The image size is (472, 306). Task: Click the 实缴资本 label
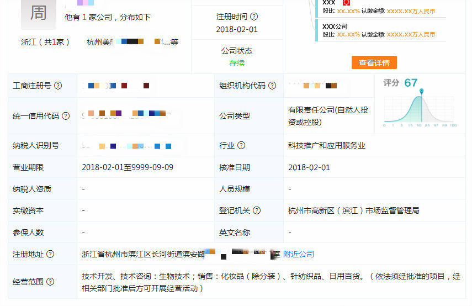pos(28,210)
